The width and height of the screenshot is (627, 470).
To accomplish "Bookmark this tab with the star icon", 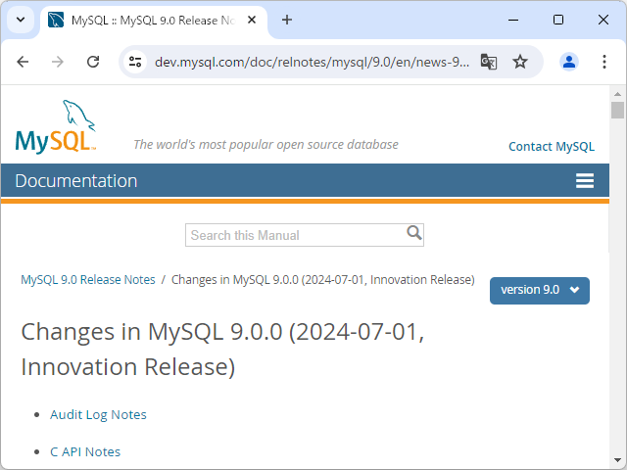I will tap(520, 62).
